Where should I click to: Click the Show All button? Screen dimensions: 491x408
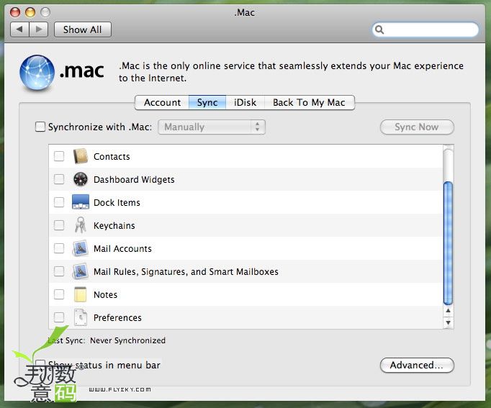point(83,30)
